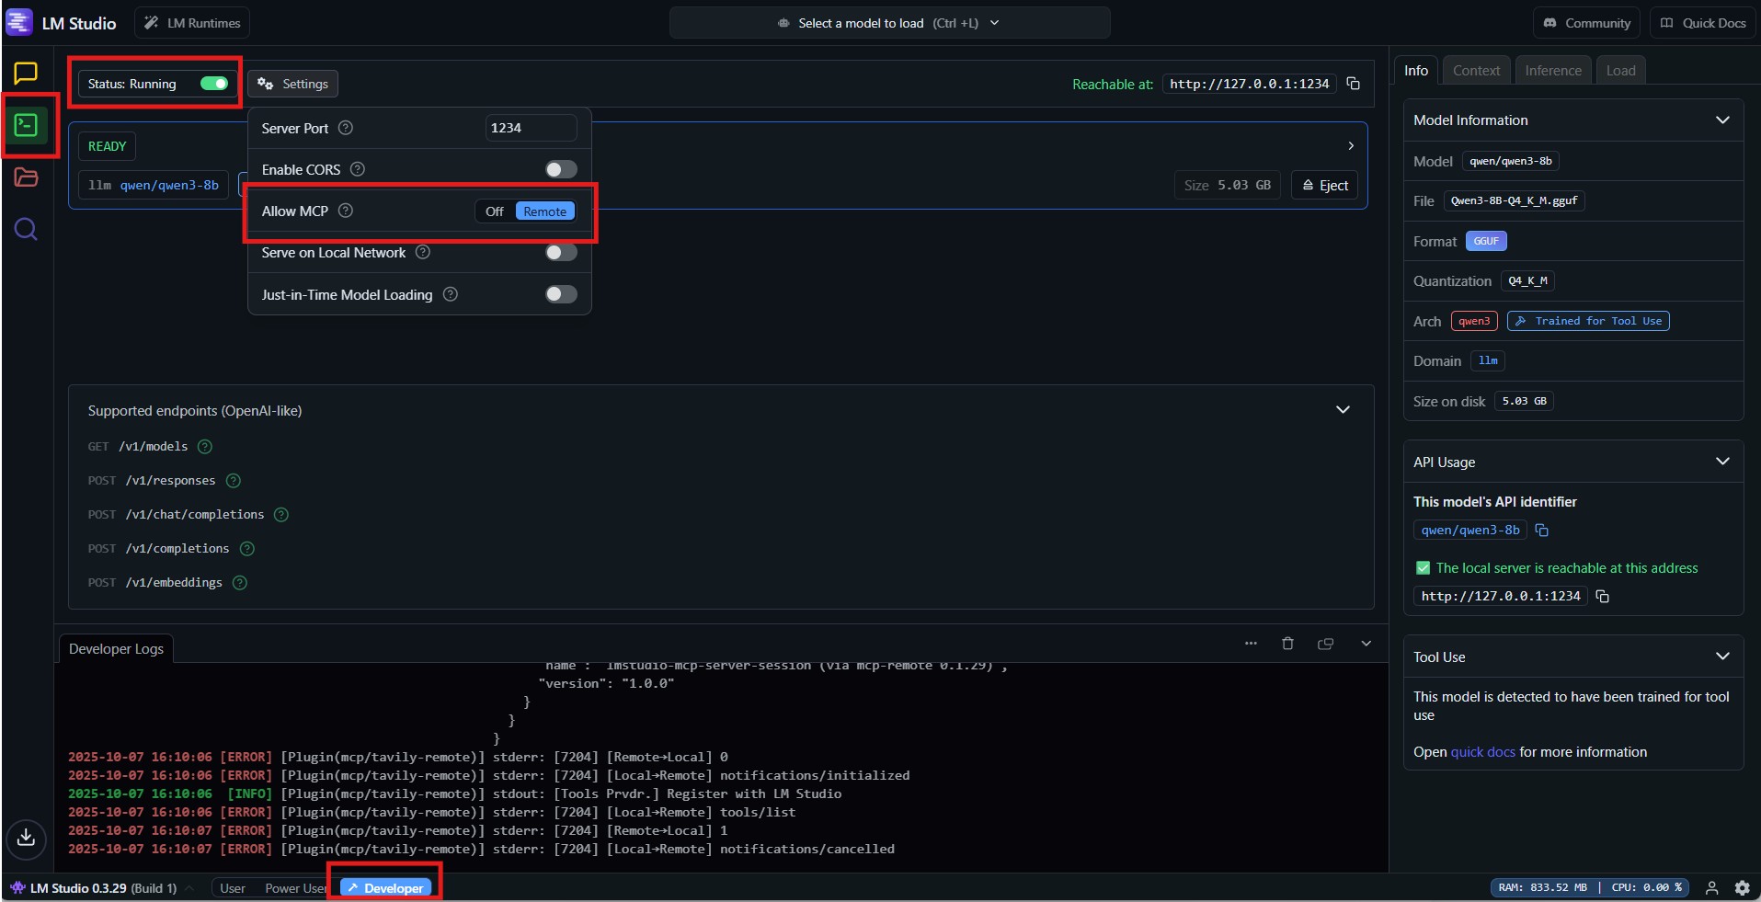Viewport: 1761px width, 902px height.
Task: Open the Select a model to load dropdown
Action: (x=888, y=23)
